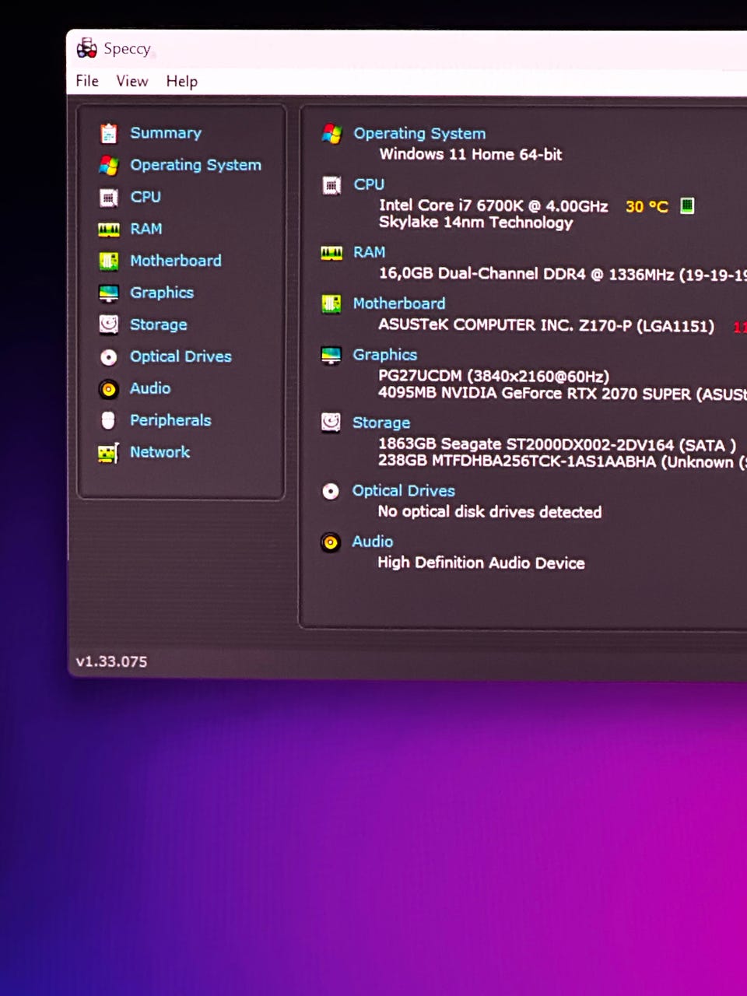Open the Storage heading in summary panel
This screenshot has width=747, height=996.
(381, 423)
